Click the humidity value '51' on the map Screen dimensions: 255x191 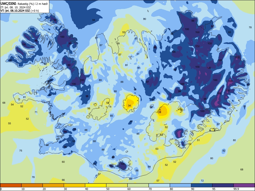coord(198,140)
